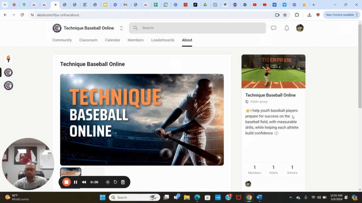
Task: Delete the current recording
Action: coord(123,182)
